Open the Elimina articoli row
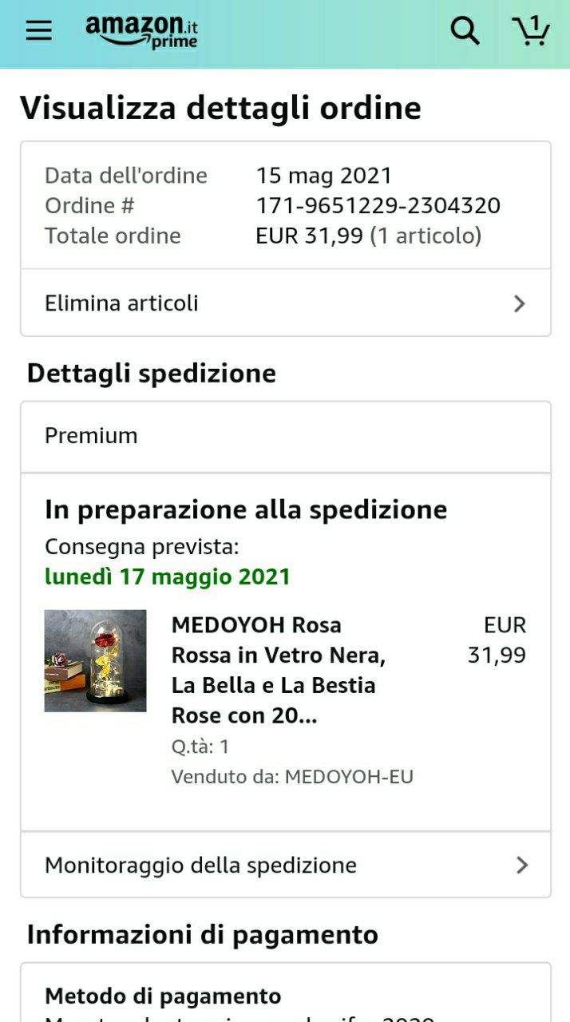570x1022 pixels. [286, 303]
